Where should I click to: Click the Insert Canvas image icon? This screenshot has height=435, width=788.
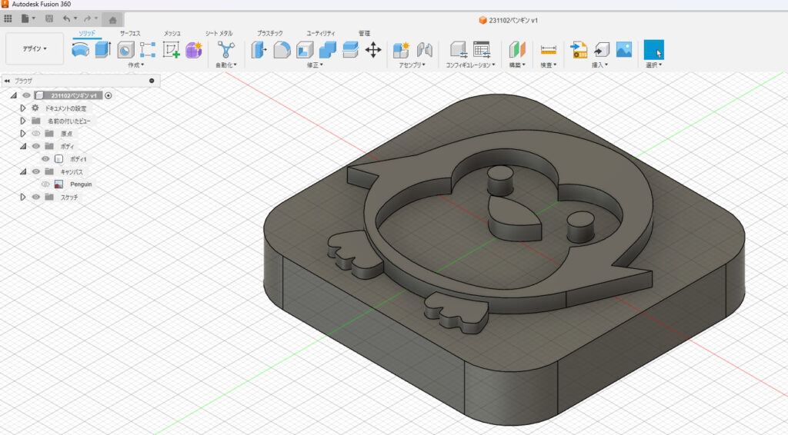tap(623, 50)
